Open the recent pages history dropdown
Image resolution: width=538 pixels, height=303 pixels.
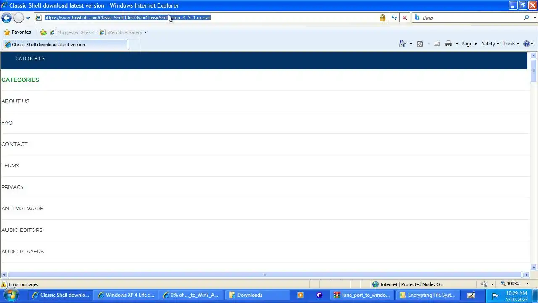[28, 18]
